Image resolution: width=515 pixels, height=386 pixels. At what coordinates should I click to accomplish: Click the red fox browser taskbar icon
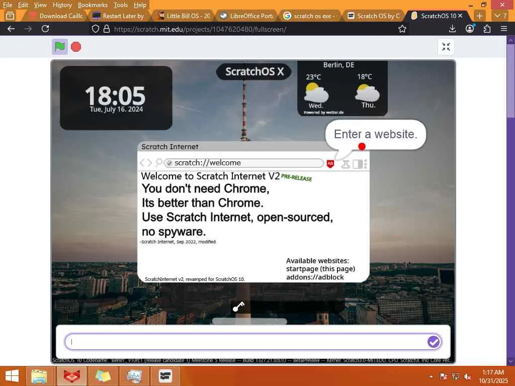pos(71,376)
